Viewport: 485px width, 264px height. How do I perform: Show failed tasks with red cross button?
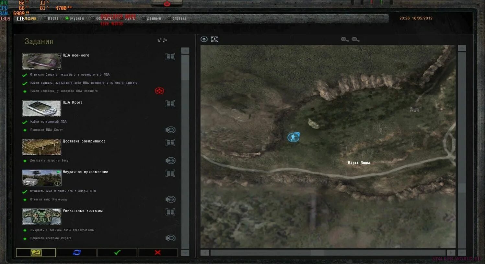pyautogui.click(x=158, y=252)
